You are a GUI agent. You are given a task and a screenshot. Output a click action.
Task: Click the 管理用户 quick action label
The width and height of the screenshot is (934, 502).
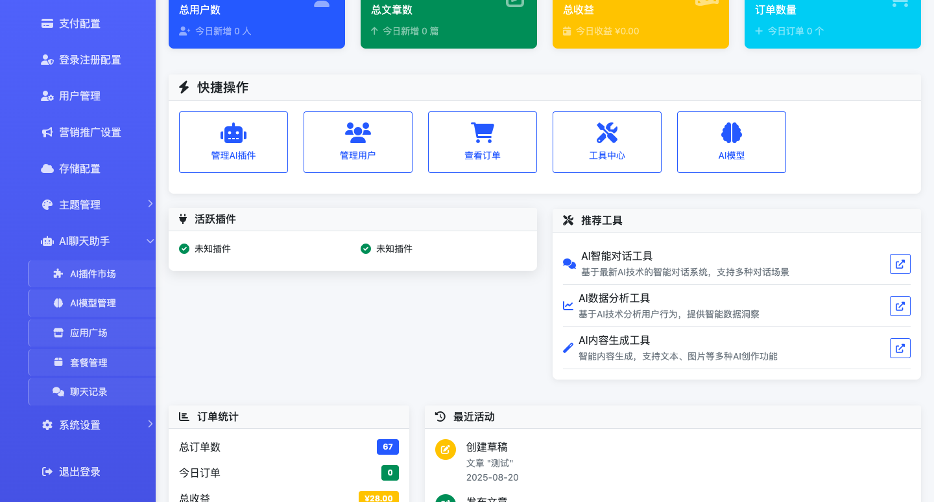pos(358,155)
